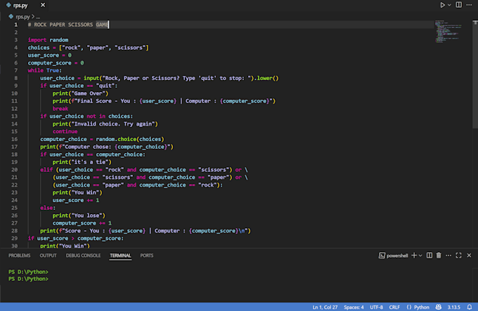Open Copilot status icon
Viewport: 478px width, 311px height.
pos(439,307)
